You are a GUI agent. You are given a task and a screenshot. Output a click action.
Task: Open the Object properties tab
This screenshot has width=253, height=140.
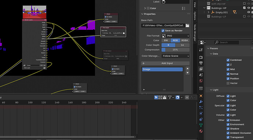coord(201,96)
